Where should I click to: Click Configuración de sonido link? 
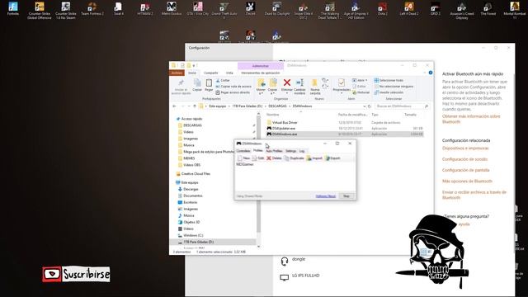click(x=464, y=159)
